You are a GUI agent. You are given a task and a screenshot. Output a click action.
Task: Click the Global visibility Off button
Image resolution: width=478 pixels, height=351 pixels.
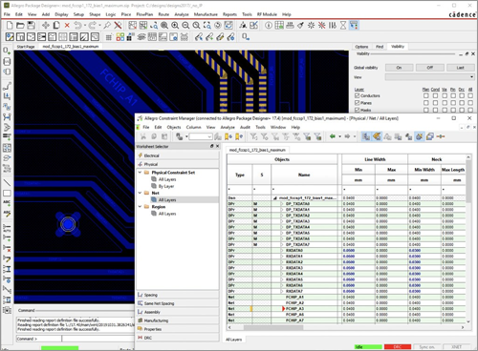pos(429,68)
